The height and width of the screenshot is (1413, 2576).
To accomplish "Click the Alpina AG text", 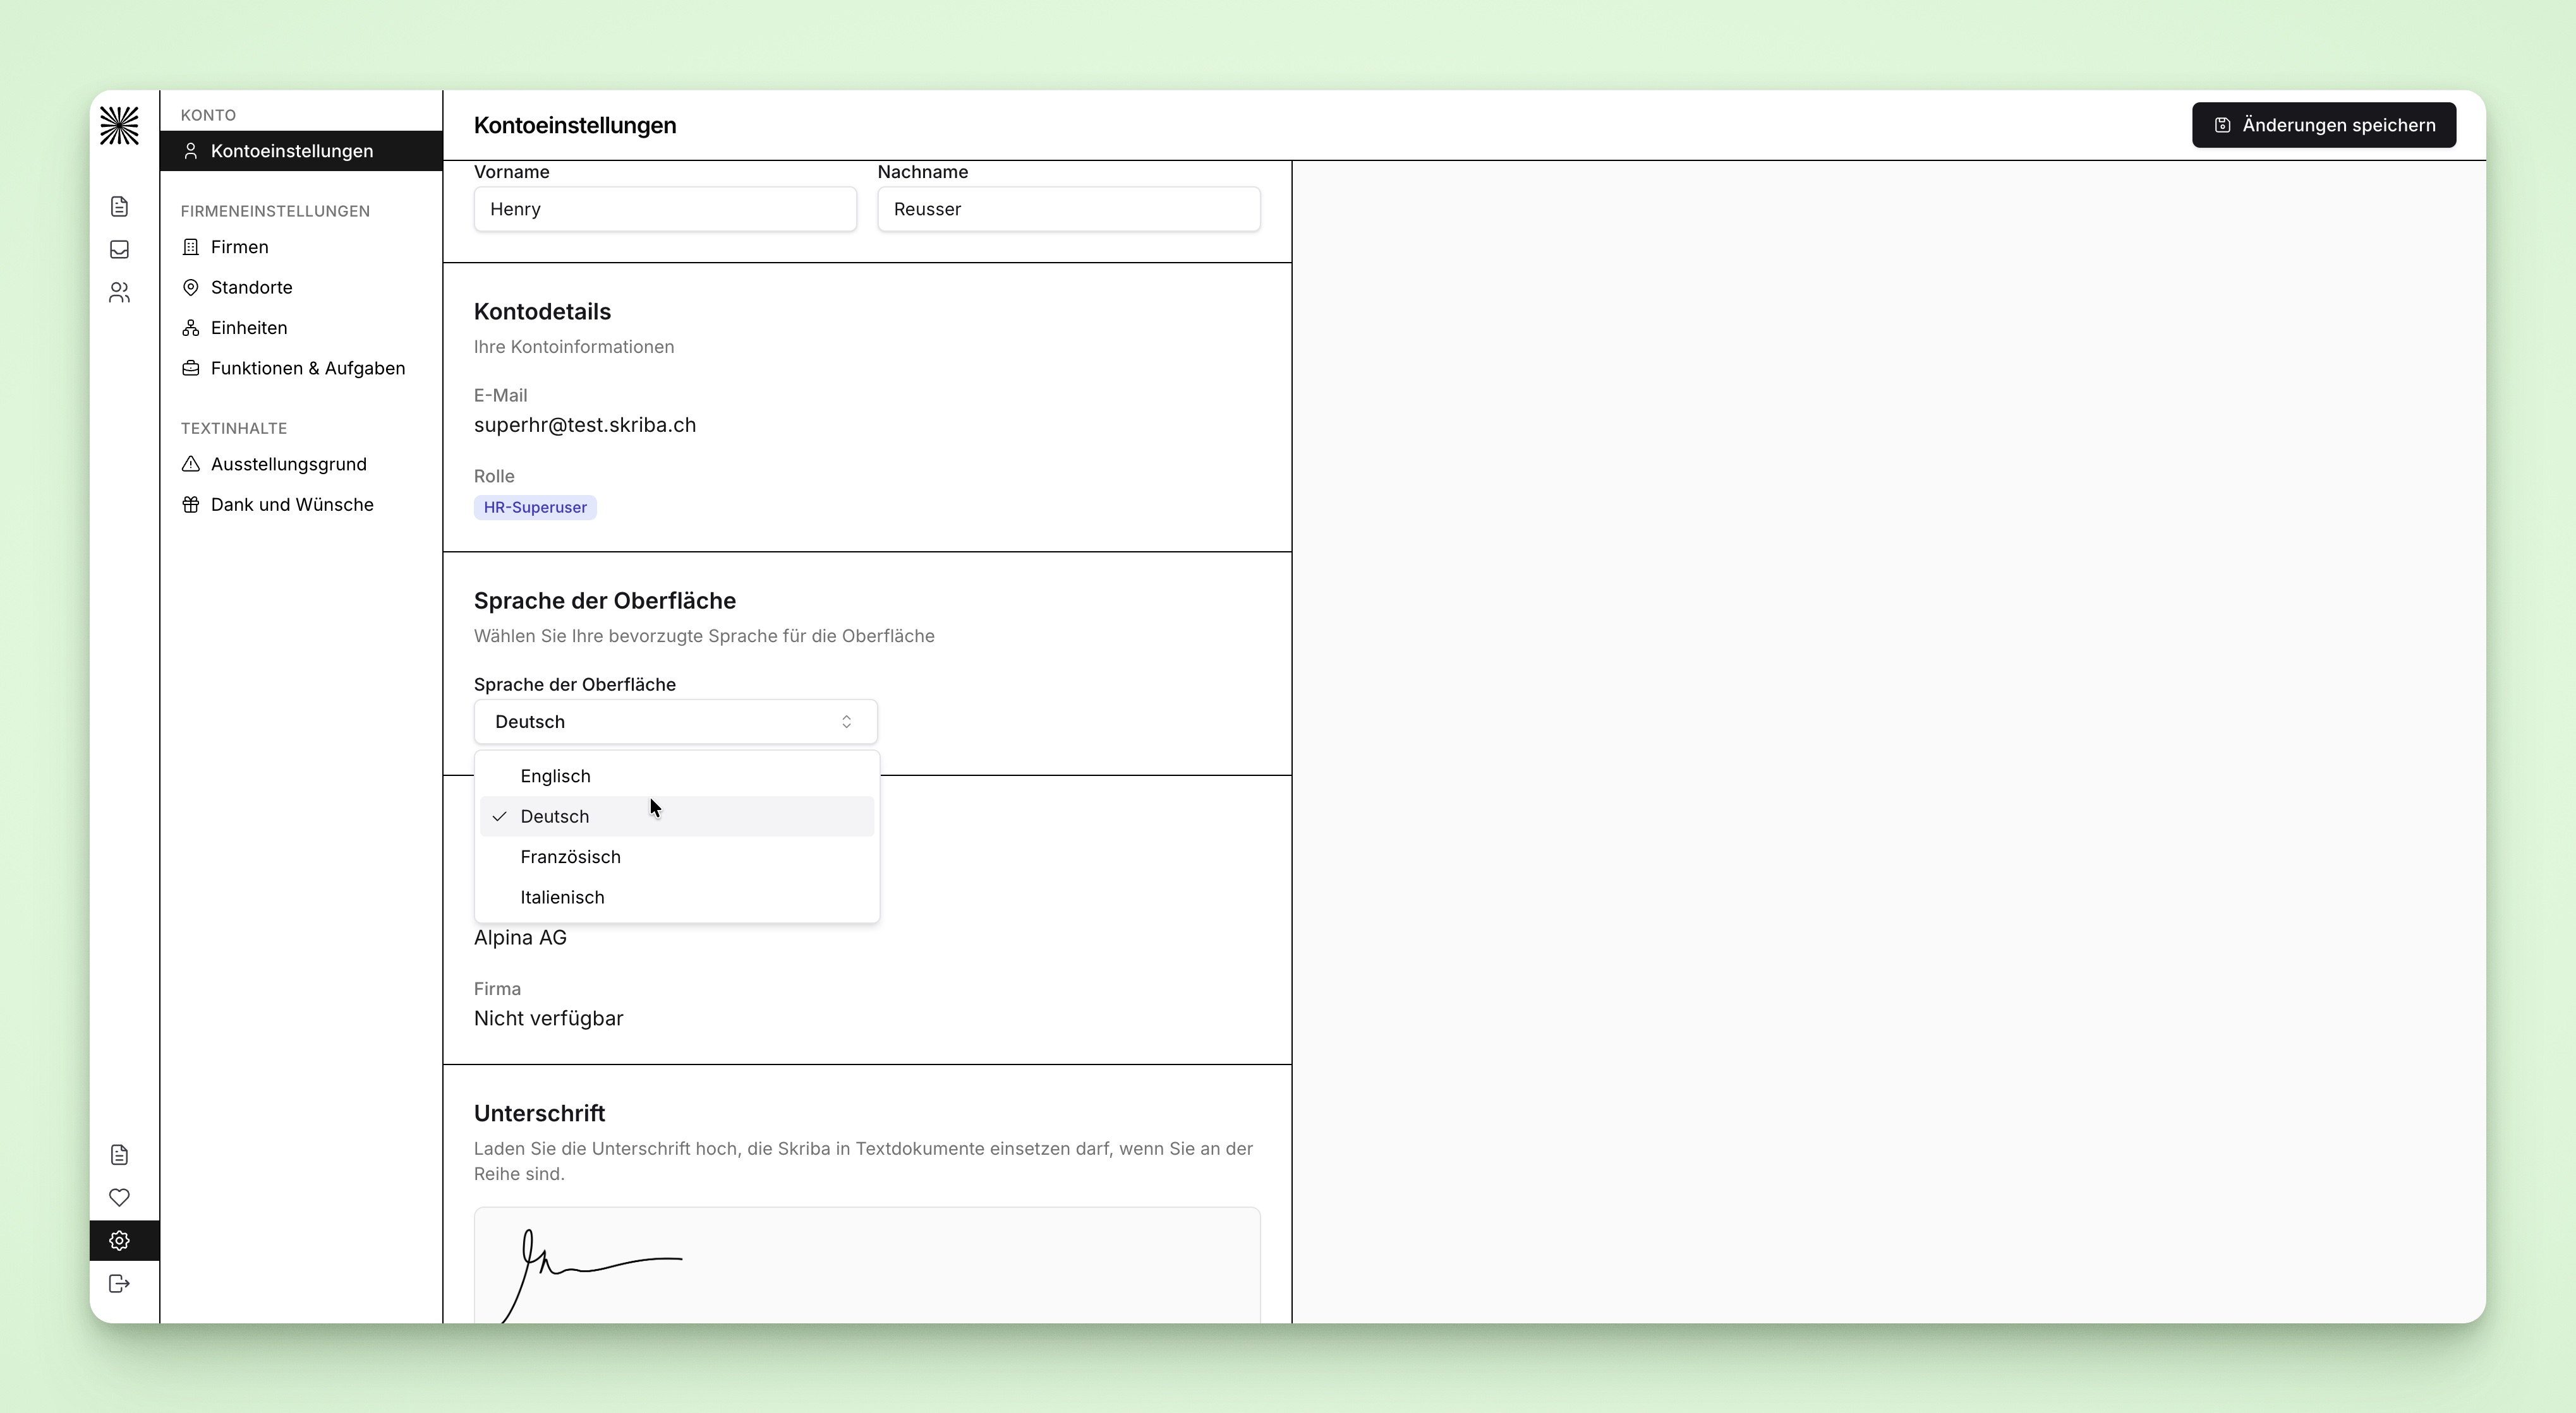I will pos(520,938).
